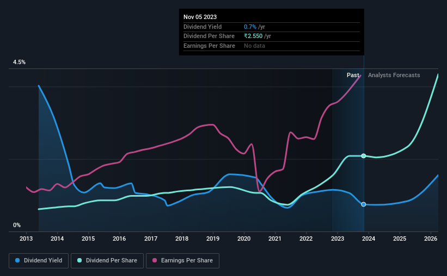
Task: Click 'Dividend Per Share' row label in tooltip
Action: click(209, 36)
